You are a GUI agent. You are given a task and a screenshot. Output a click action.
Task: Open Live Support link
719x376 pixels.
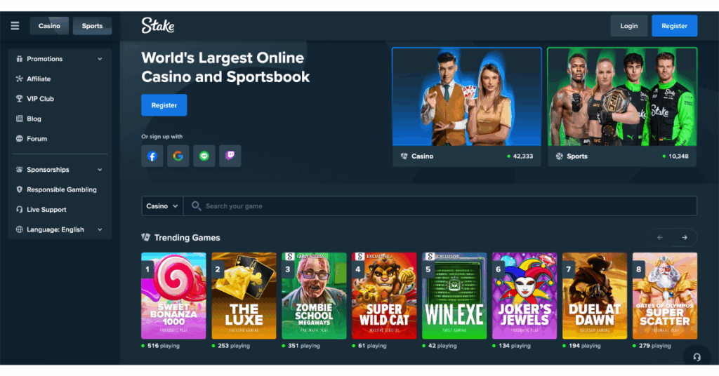60,209
